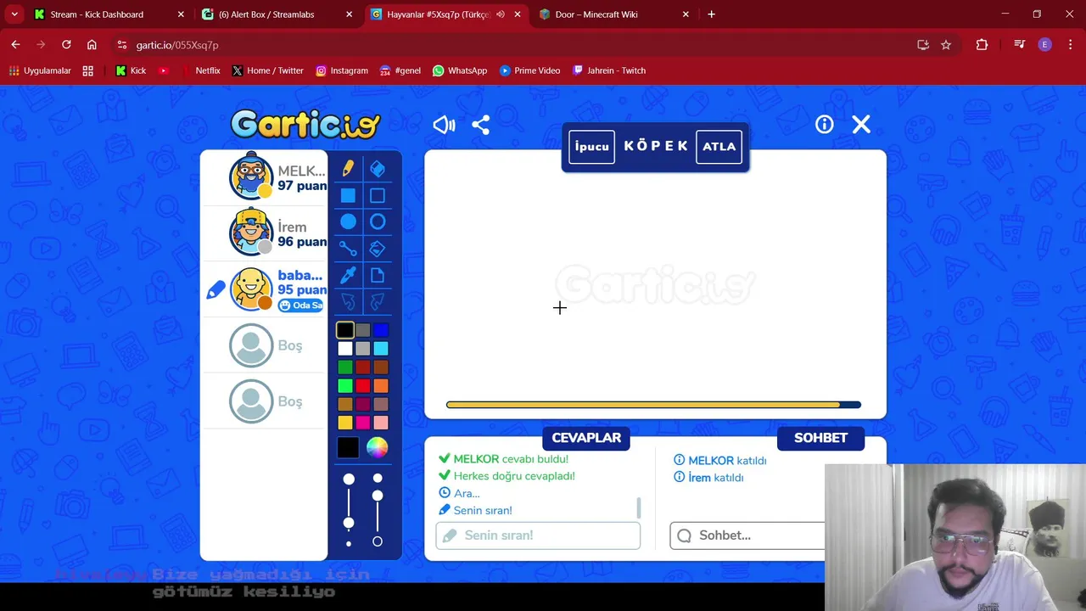Pick the yellow color swatch
Screen dimensions: 1086x611
pyautogui.click(x=344, y=423)
